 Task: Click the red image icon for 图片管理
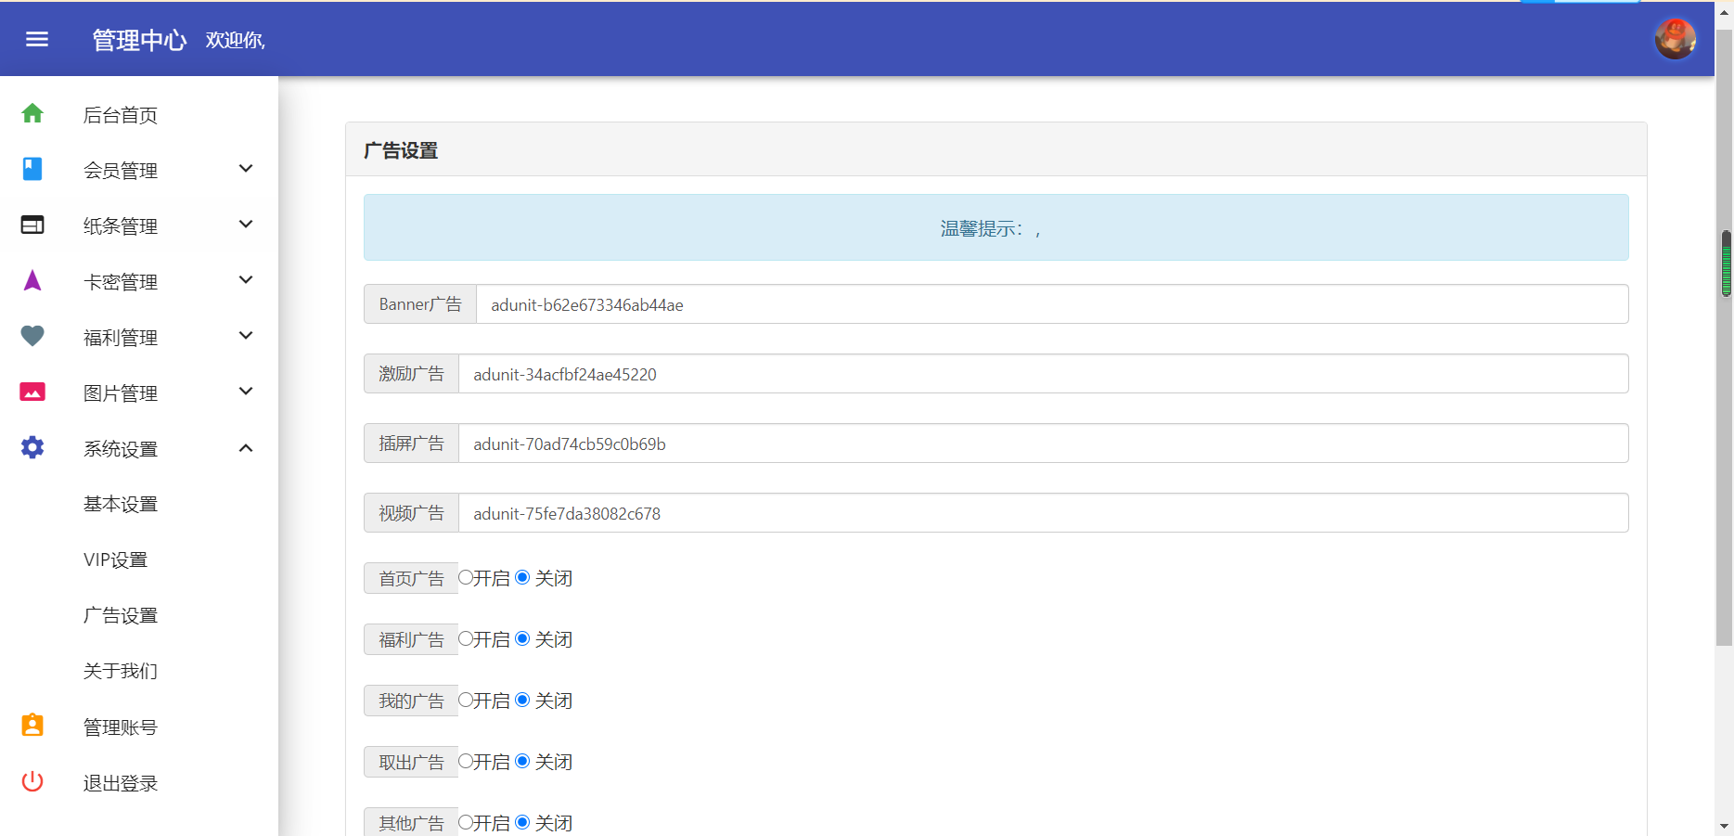tap(32, 392)
